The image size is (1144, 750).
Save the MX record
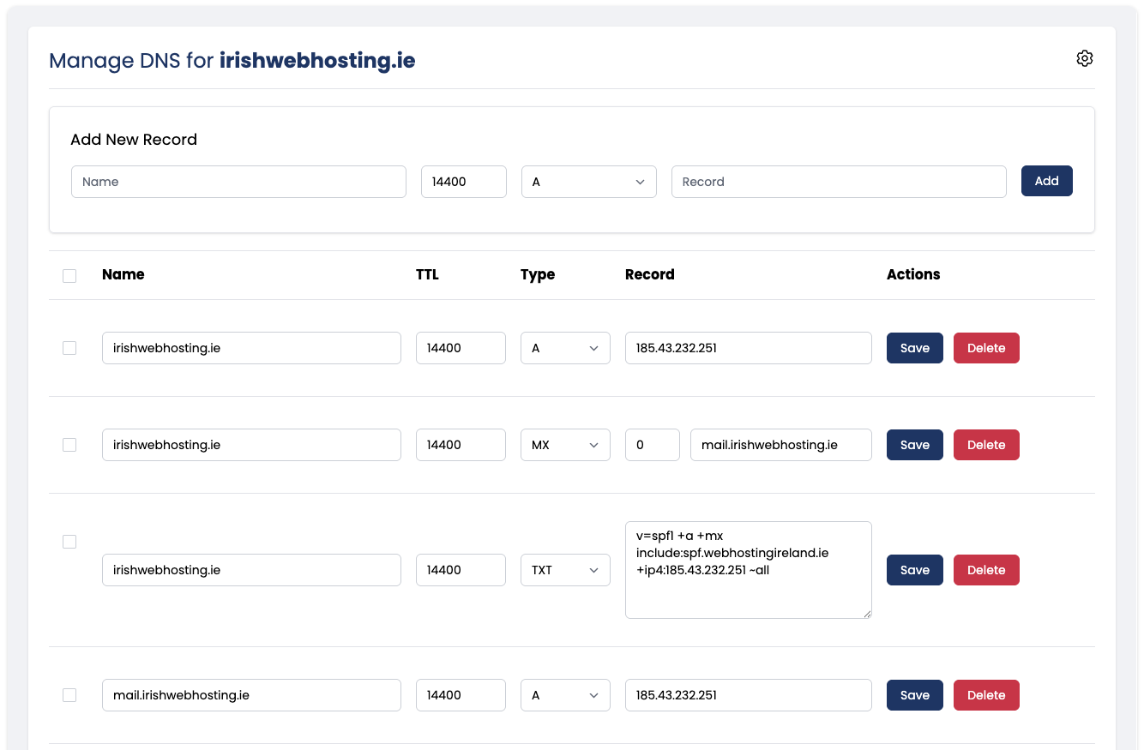pyautogui.click(x=914, y=445)
